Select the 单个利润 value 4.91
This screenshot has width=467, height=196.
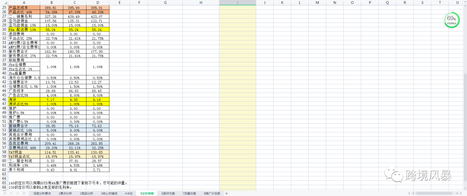(75, 170)
